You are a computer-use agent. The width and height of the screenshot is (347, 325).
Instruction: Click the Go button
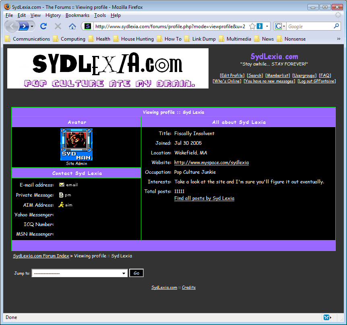click(x=136, y=273)
